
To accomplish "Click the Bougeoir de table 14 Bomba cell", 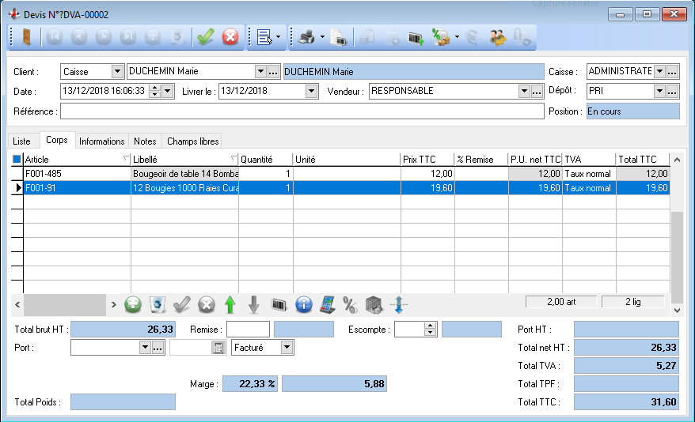I will (x=184, y=174).
